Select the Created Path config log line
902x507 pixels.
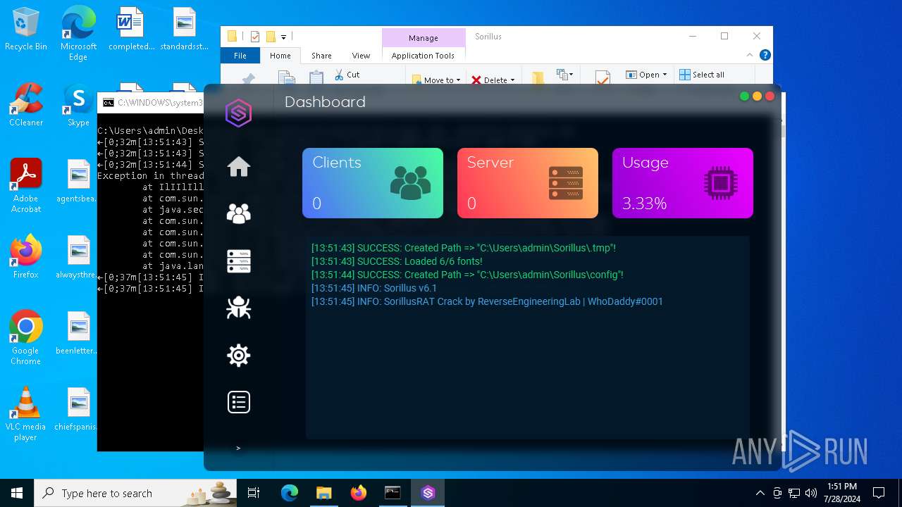tap(467, 275)
